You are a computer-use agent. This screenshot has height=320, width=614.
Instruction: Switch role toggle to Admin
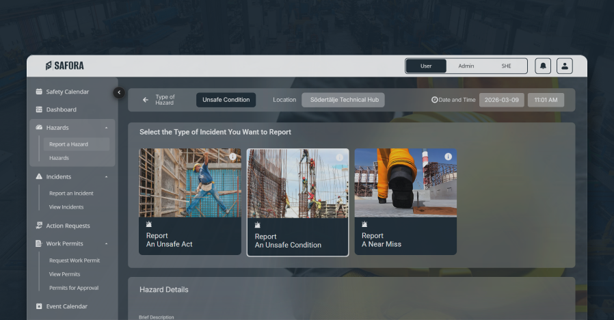pos(466,66)
